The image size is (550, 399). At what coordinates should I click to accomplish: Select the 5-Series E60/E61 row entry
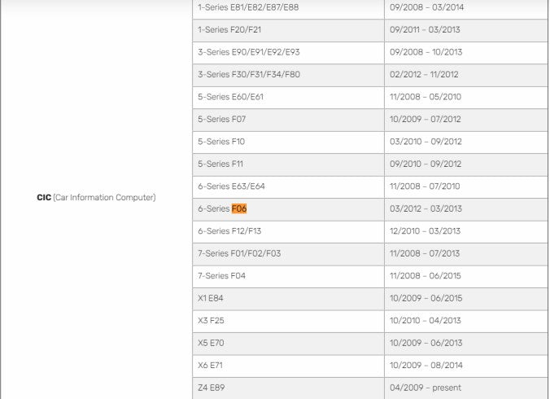click(x=230, y=97)
